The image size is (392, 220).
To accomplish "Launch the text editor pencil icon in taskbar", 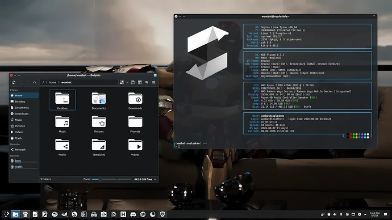I will (45, 214).
